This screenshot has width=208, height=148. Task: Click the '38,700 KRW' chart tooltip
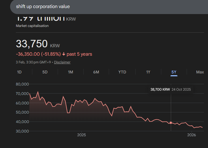[170, 89]
